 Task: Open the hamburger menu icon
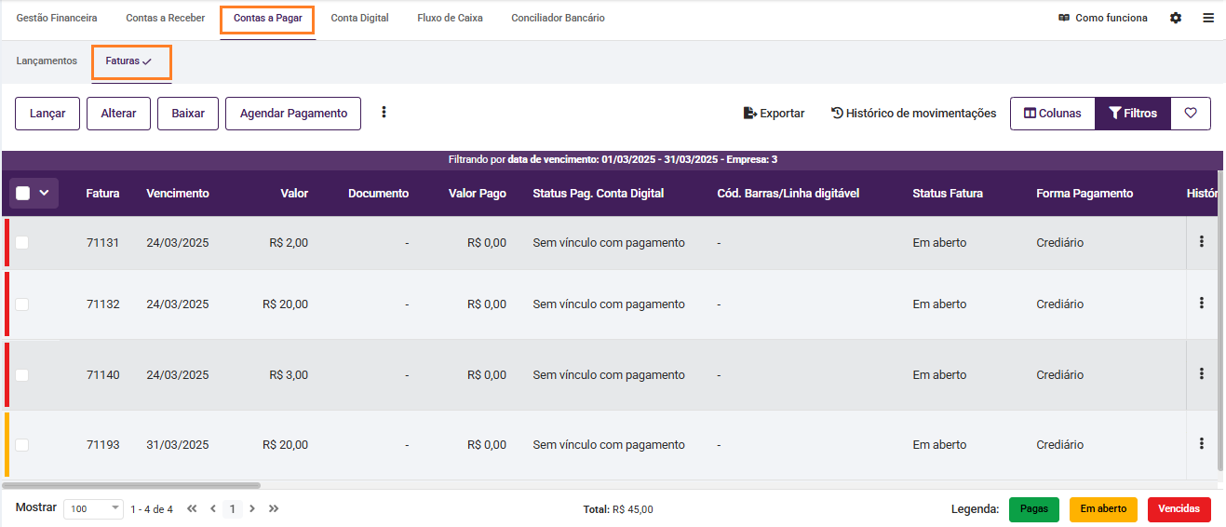pos(1208,18)
